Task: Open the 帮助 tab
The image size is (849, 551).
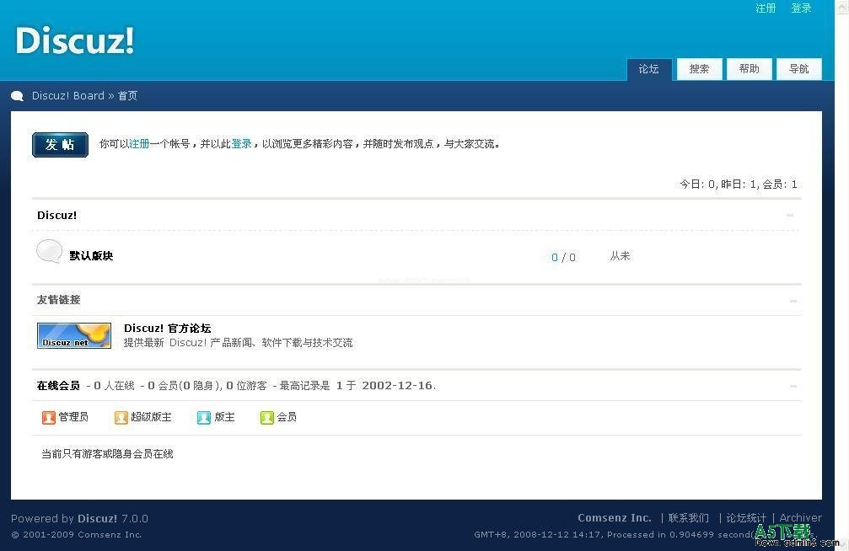Action: click(x=749, y=69)
